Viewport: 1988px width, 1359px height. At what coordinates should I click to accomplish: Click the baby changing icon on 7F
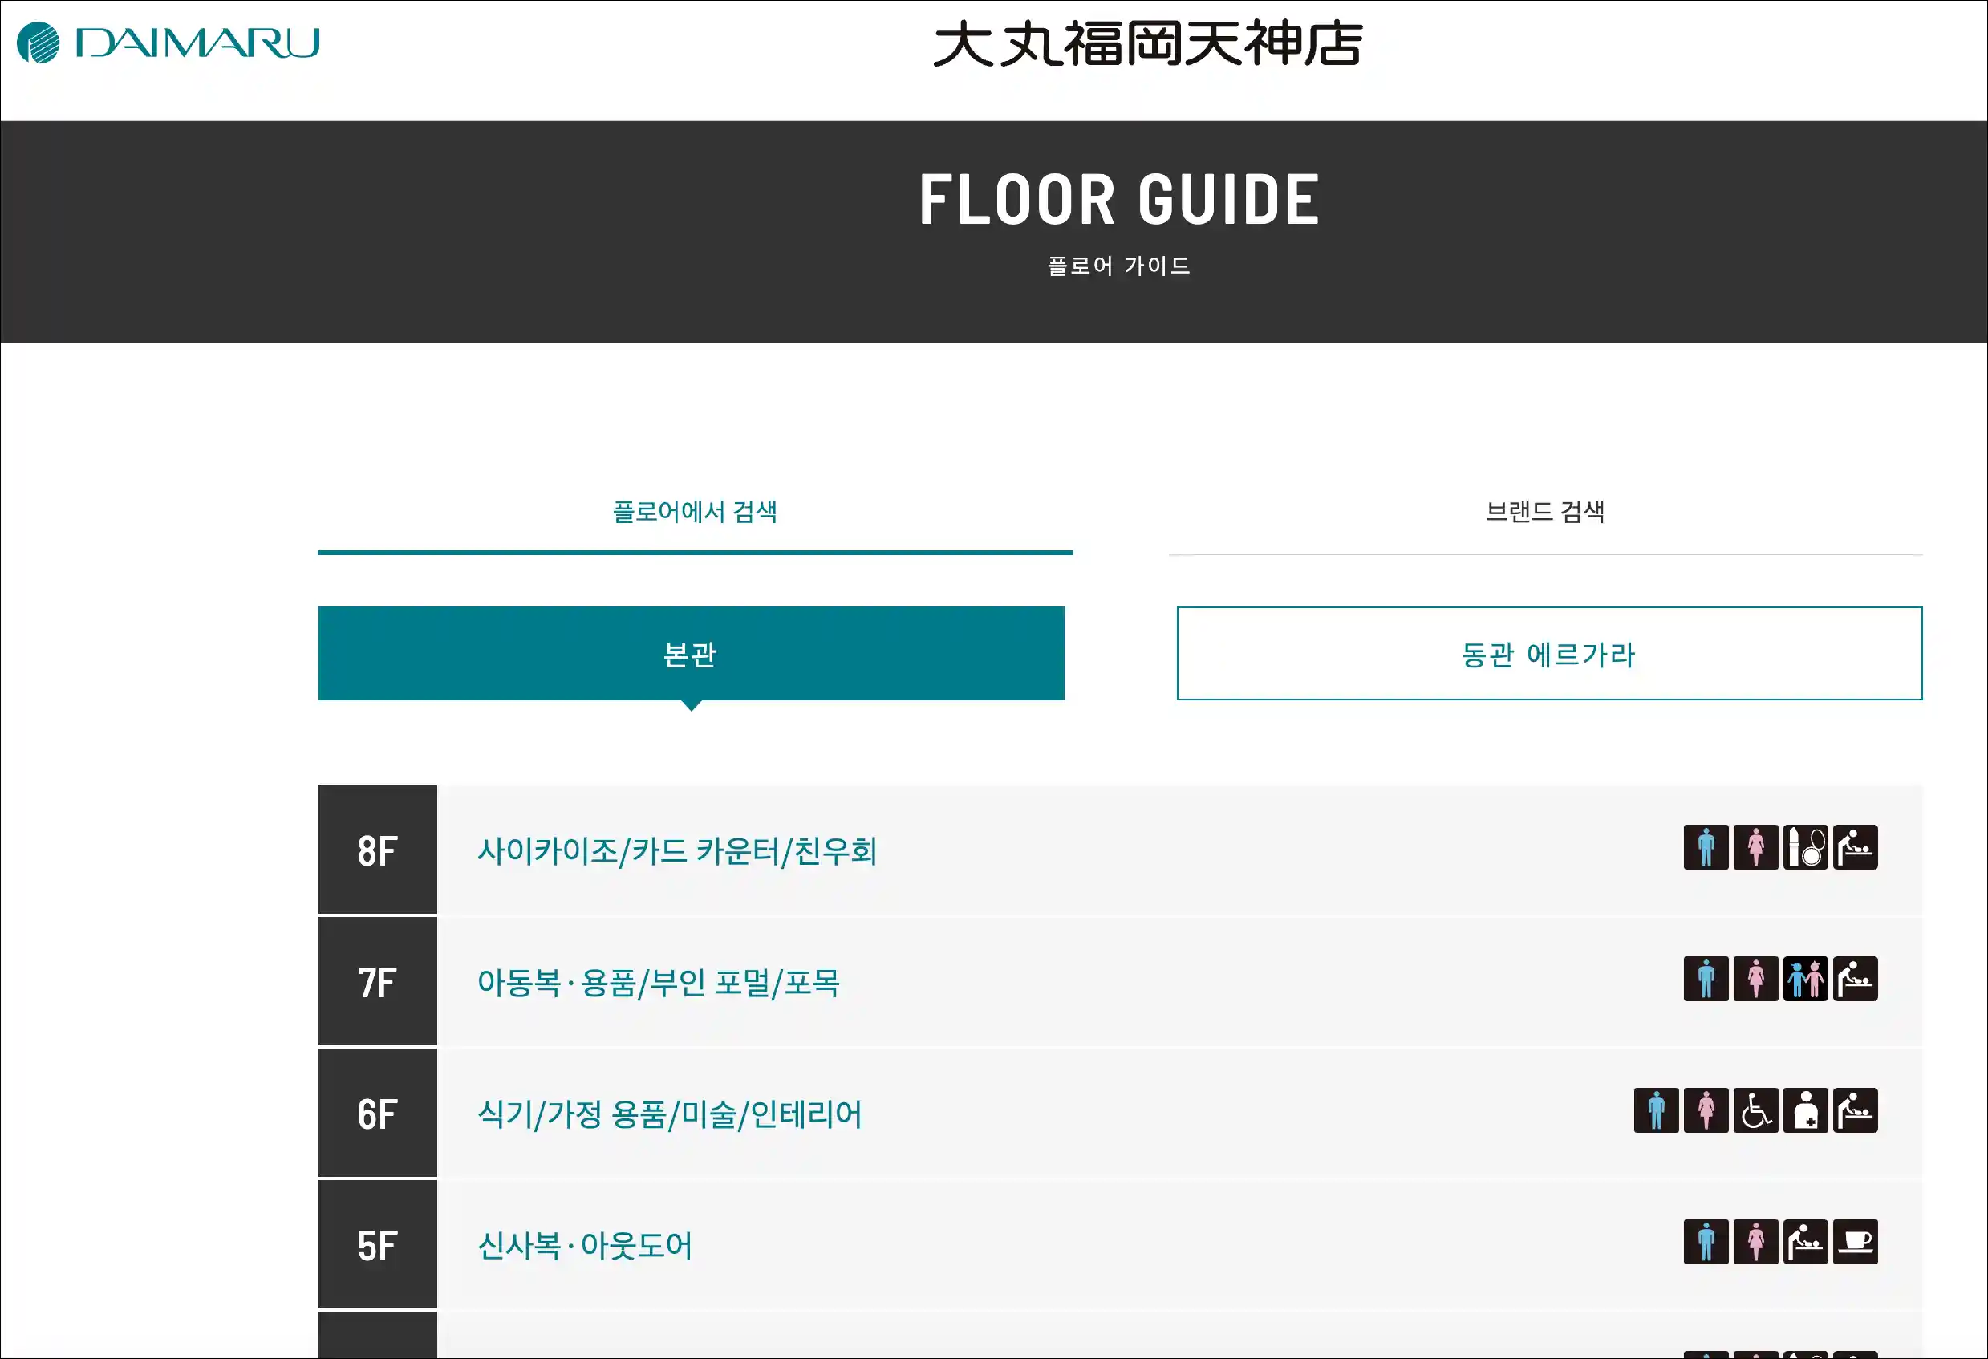tap(1855, 979)
